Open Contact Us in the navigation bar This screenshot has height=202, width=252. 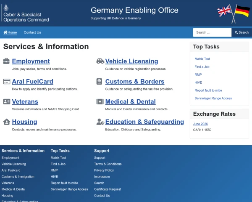[x=32, y=32]
